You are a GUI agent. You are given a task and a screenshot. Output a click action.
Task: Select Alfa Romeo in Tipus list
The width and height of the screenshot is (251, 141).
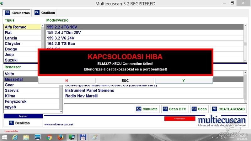pyautogui.click(x=22, y=27)
